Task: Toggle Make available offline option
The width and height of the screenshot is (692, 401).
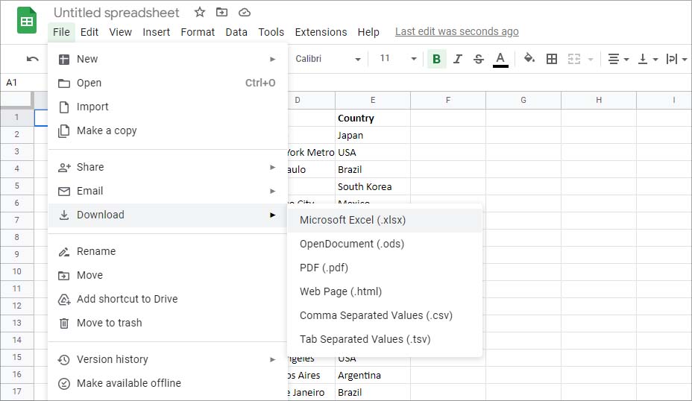Action: pyautogui.click(x=128, y=383)
